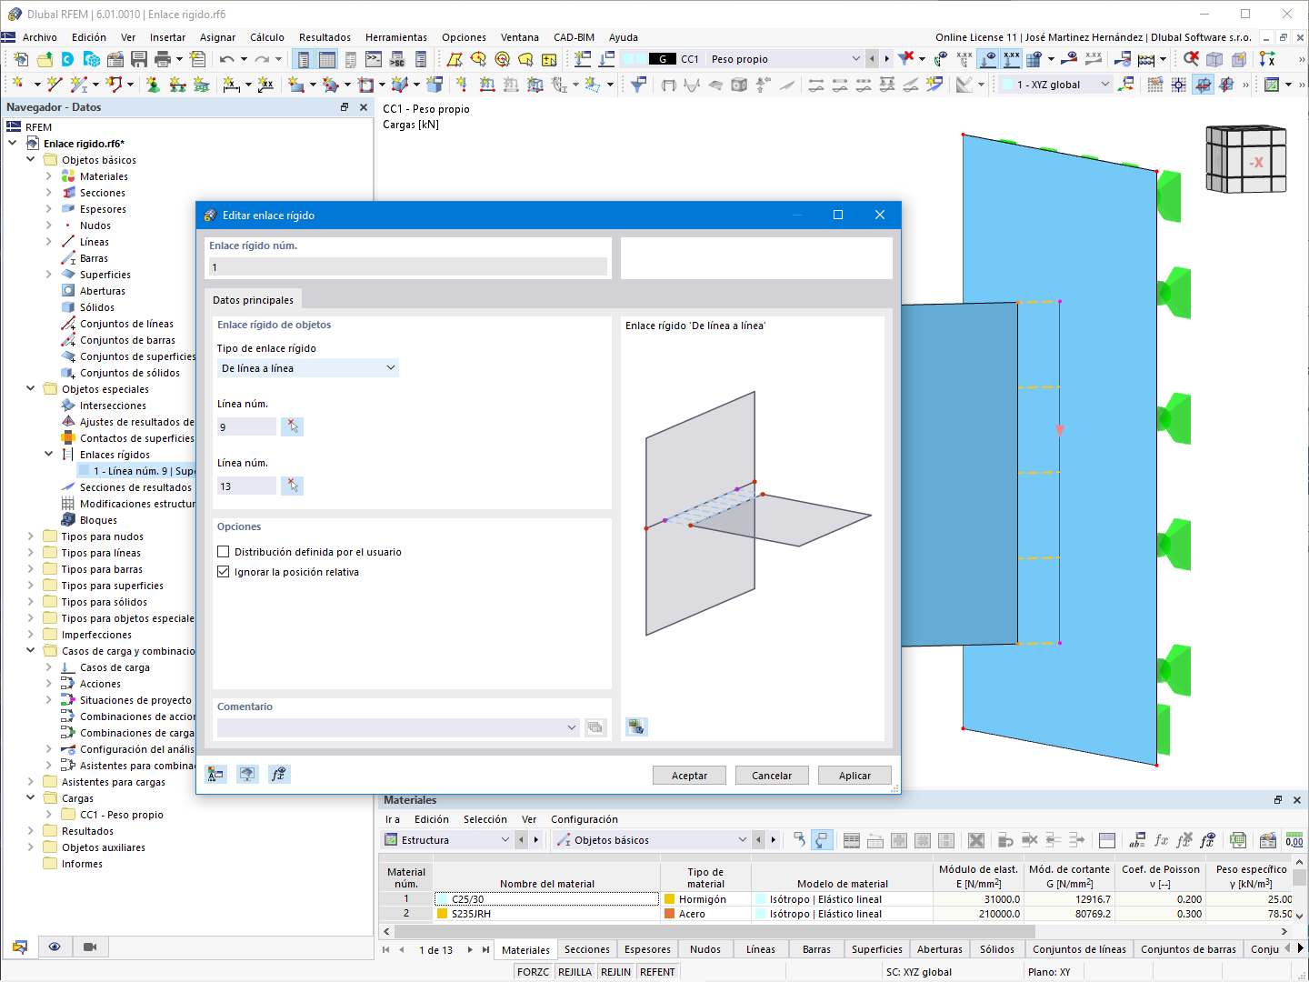Open the Resultados menu

(325, 37)
